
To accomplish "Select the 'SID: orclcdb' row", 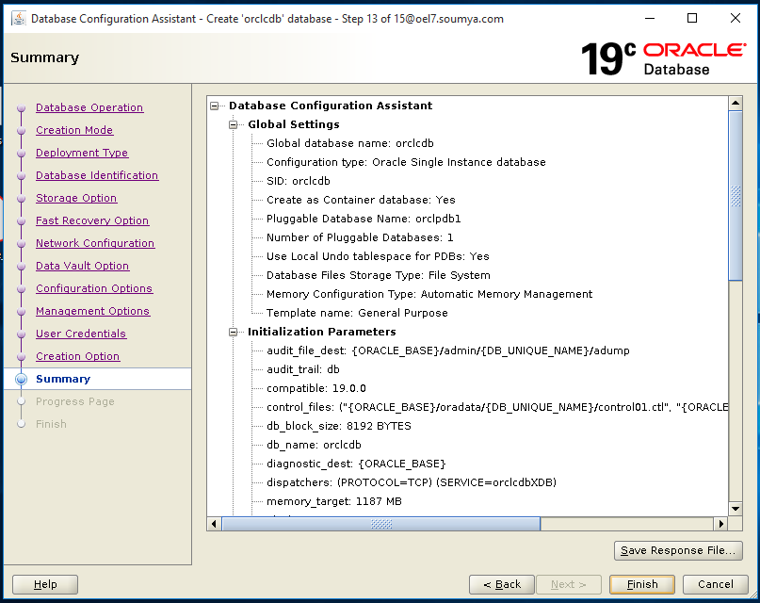I will 299,181.
